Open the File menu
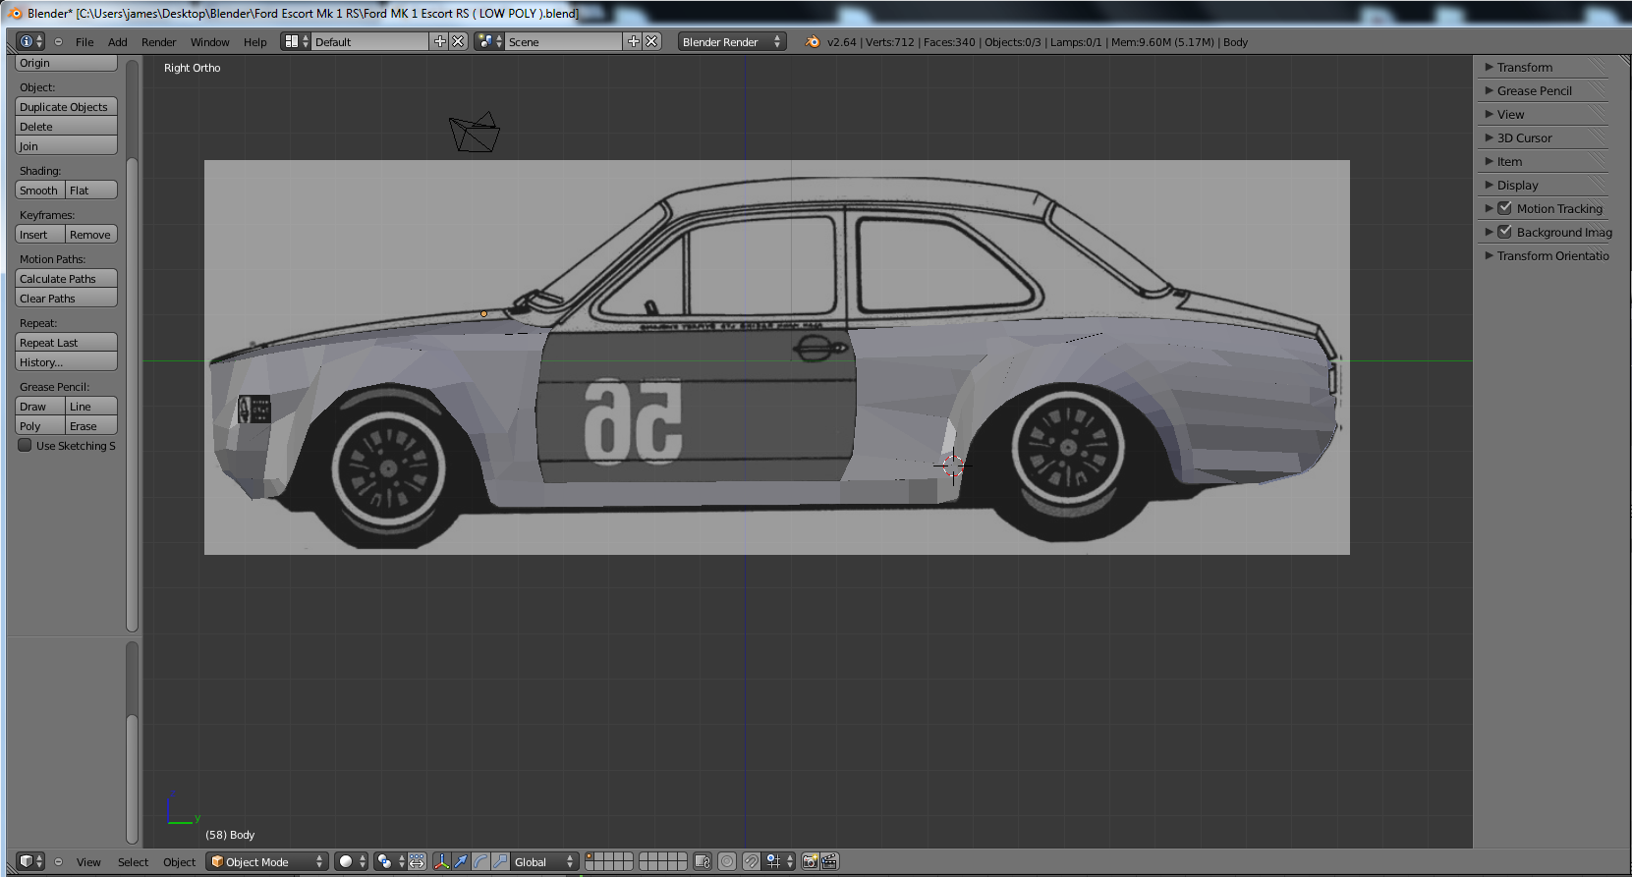This screenshot has width=1632, height=877. coord(84,41)
